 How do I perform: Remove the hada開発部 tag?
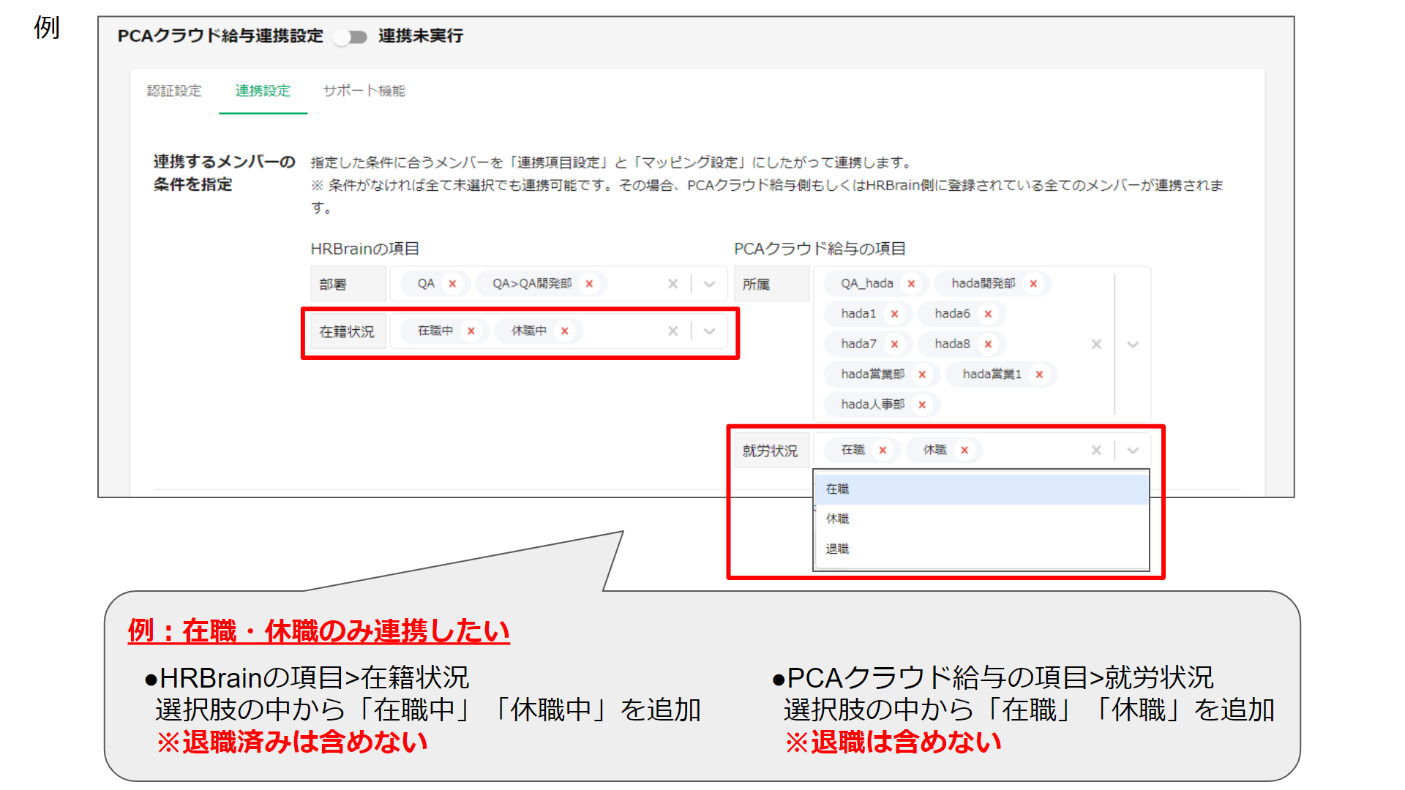tap(1033, 284)
